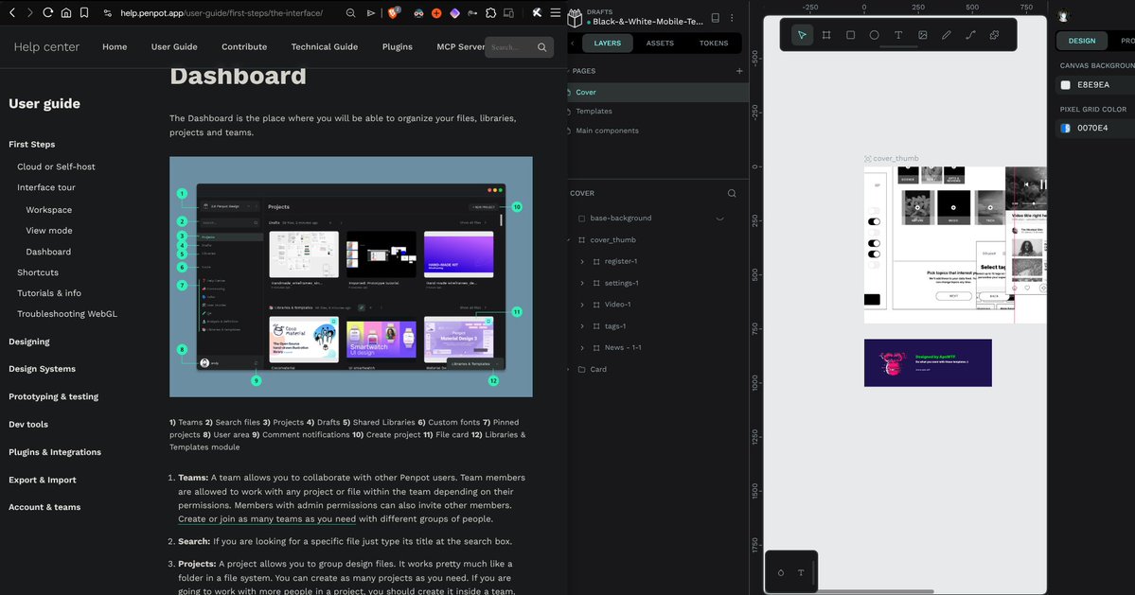Open the file options three-dot menu
The image size is (1135, 595).
pyautogui.click(x=732, y=18)
